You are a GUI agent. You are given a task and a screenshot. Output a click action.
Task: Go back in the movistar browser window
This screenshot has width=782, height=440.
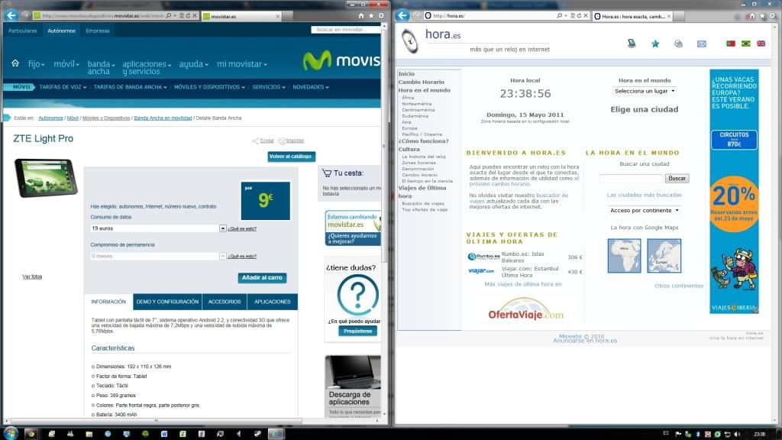(11, 15)
